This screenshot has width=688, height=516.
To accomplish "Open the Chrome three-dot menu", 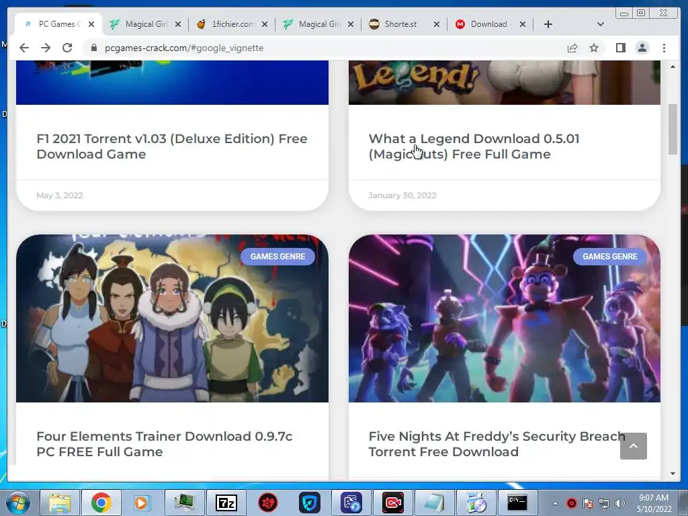I will tap(664, 48).
